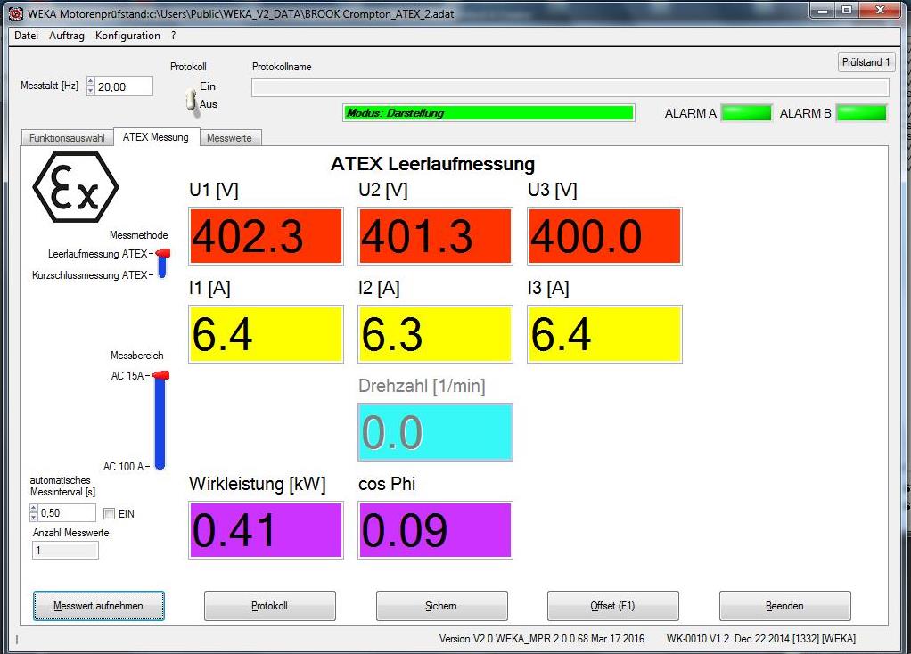Click the ATEX Ex hexagon logo
911x654 pixels.
click(x=76, y=186)
